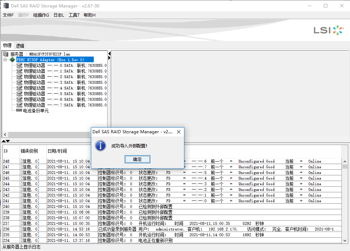This screenshot has width=350, height=251.
Task: Click SATA drive icon for slot 4
Action: (x=19, y=88)
